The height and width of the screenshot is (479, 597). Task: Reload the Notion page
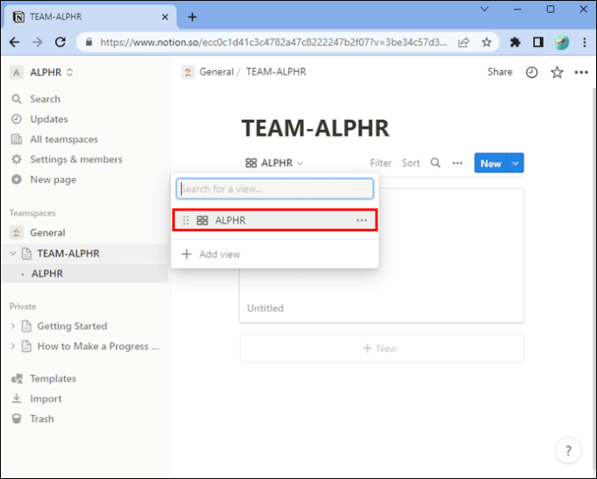click(x=61, y=42)
